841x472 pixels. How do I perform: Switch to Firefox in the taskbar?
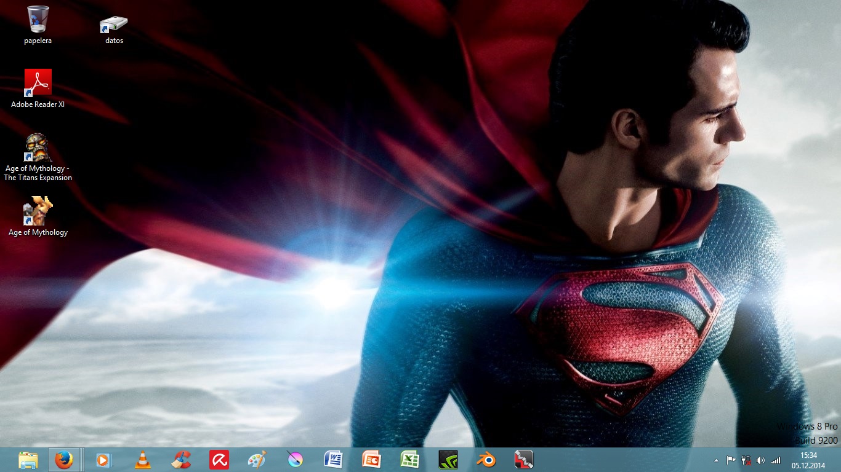pos(63,460)
